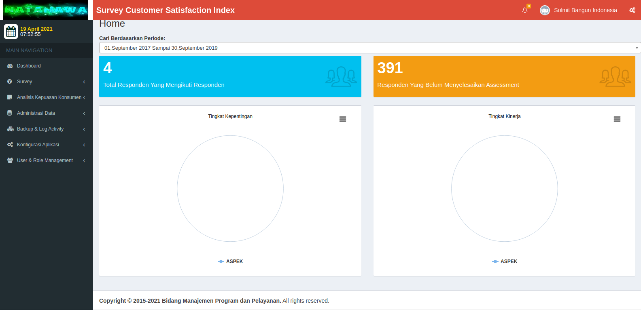Click the people icon on blue card
Image resolution: width=641 pixels, height=310 pixels.
[x=341, y=76]
